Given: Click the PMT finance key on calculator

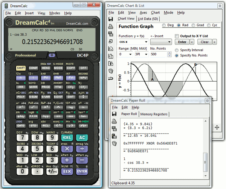Looking at the screenshot, I should [58, 78].
